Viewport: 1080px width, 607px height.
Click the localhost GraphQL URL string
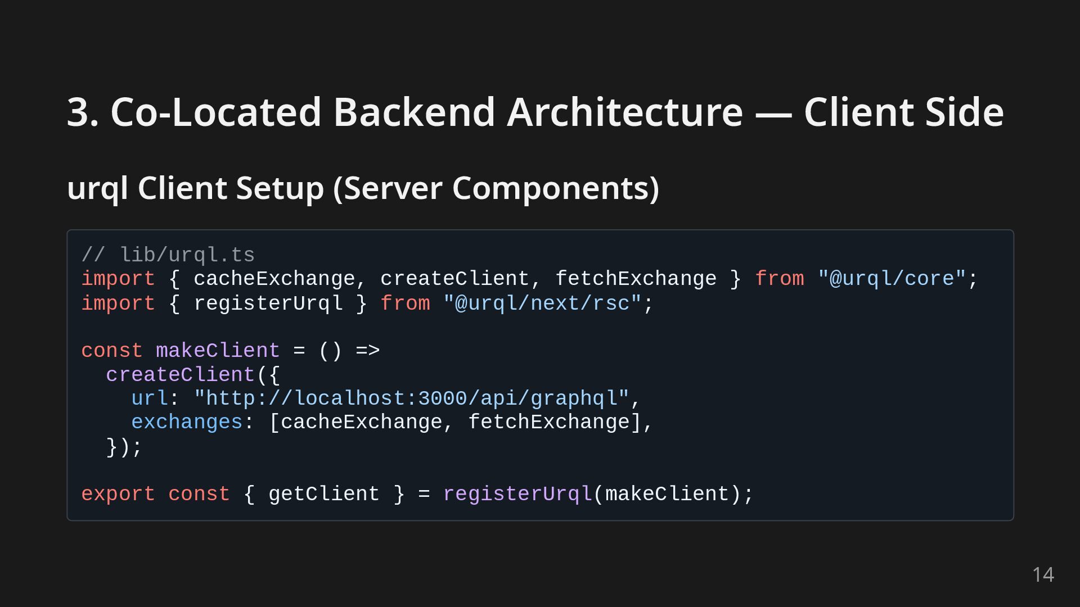[x=411, y=398]
